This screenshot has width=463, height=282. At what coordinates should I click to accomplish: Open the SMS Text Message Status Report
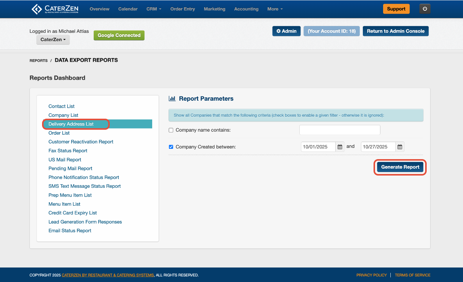click(x=84, y=186)
